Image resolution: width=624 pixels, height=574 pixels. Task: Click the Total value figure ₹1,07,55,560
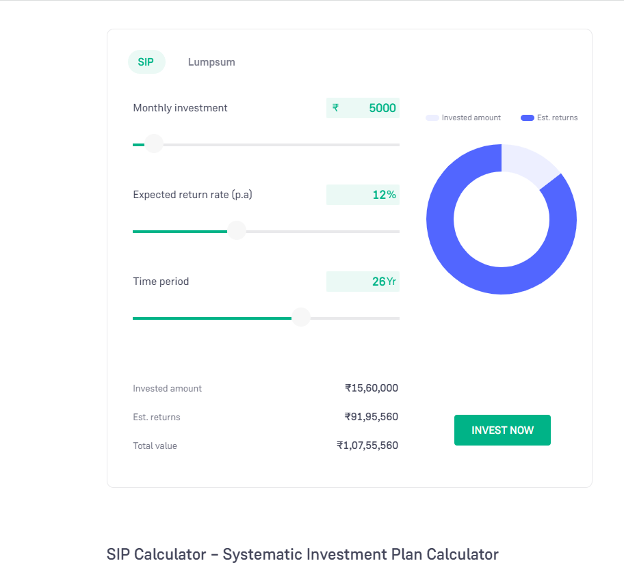point(367,446)
